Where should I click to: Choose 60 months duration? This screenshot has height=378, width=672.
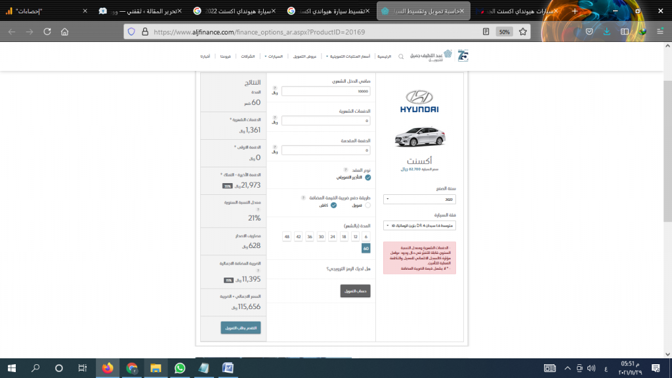tap(366, 248)
